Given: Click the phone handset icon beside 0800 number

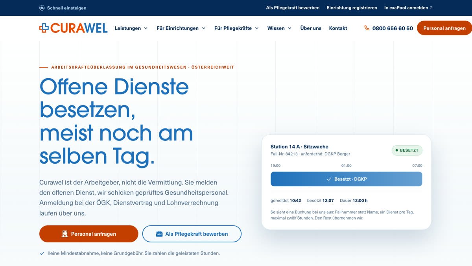Looking at the screenshot, I should (x=367, y=28).
